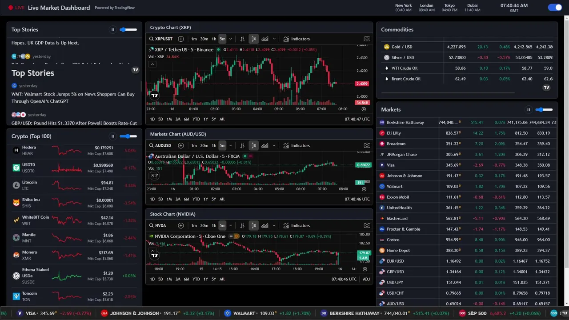Expand chart style dropdown in AUD/USD chart
This screenshot has height=320, width=569.
[x=274, y=146]
